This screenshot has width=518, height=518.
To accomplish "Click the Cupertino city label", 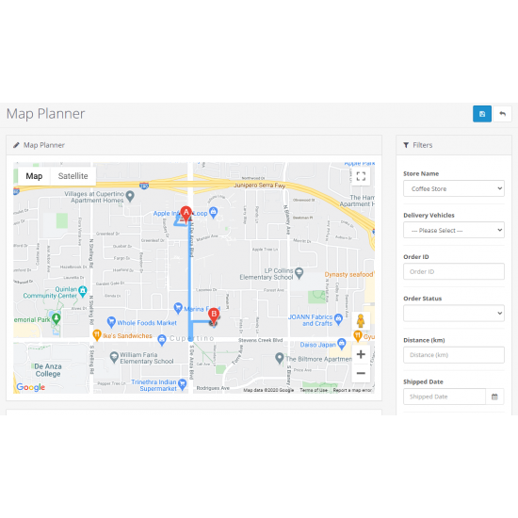I will pos(192,338).
